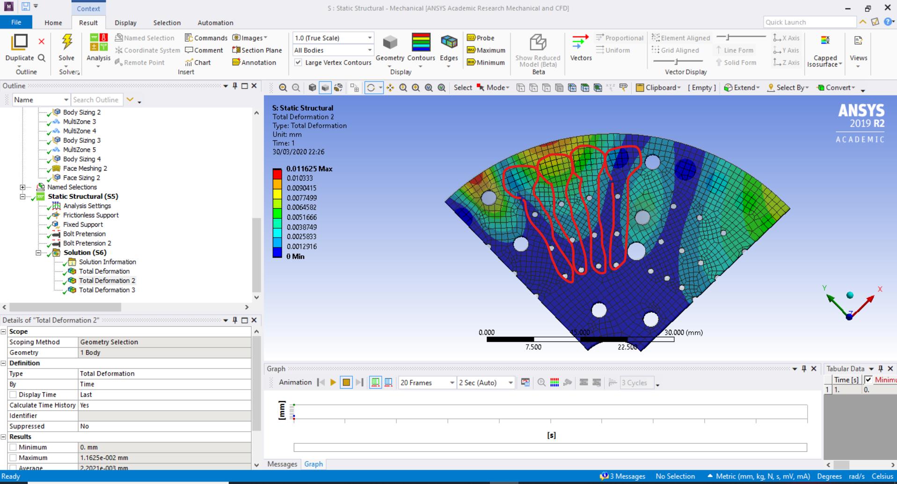Click the Duplicate icon in the ribbon
The image size is (897, 484).
pyautogui.click(x=19, y=42)
